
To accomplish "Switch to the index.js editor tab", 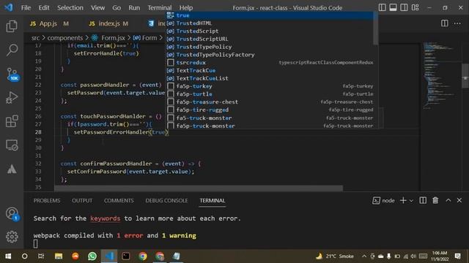I will click(x=109, y=23).
